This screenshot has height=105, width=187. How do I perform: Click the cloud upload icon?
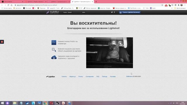pos(54,57)
